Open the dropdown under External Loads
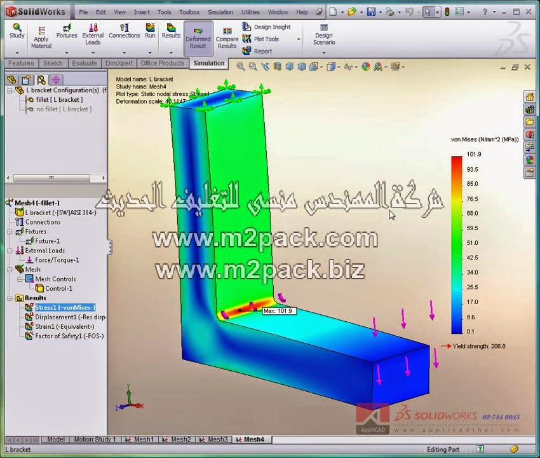Screen dimensions: 540x458 [x=93, y=53]
